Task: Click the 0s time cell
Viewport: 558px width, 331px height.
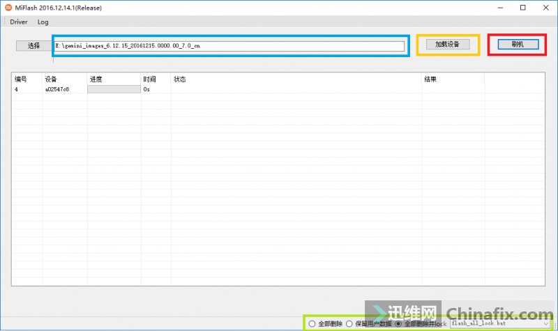Action: (146, 89)
